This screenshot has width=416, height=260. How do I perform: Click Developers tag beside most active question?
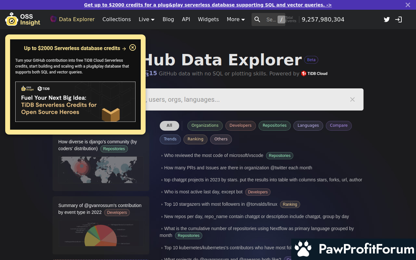[258, 192]
